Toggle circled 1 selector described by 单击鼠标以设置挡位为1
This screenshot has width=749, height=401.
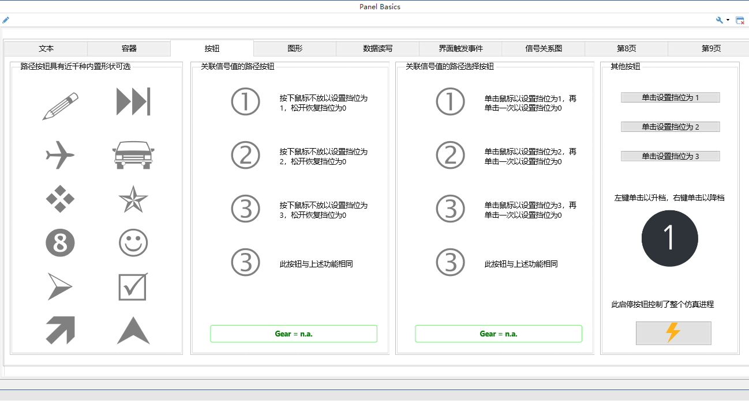pos(451,102)
